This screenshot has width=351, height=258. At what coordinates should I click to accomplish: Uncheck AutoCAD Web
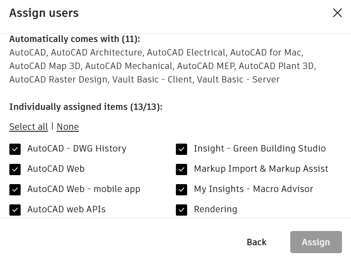click(15, 169)
